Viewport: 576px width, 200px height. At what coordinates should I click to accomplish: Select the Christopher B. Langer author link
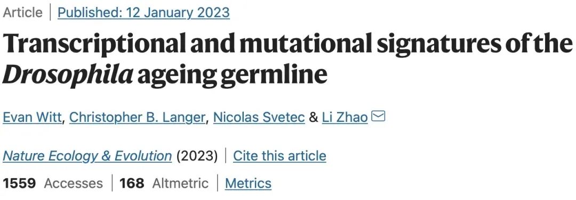click(137, 117)
